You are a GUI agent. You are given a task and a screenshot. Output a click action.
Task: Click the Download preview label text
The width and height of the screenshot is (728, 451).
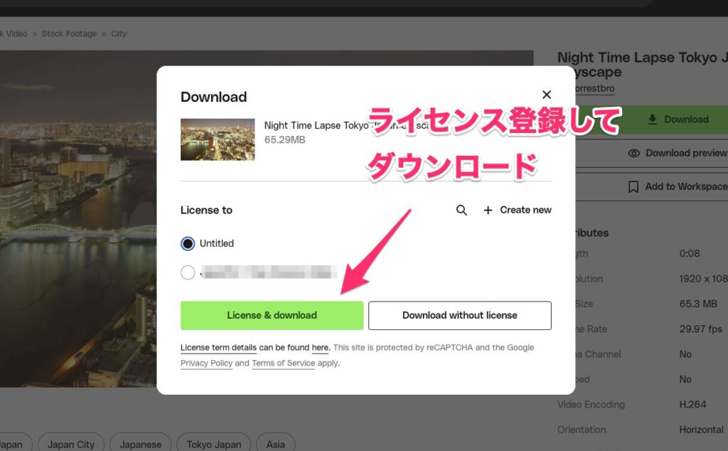point(686,153)
